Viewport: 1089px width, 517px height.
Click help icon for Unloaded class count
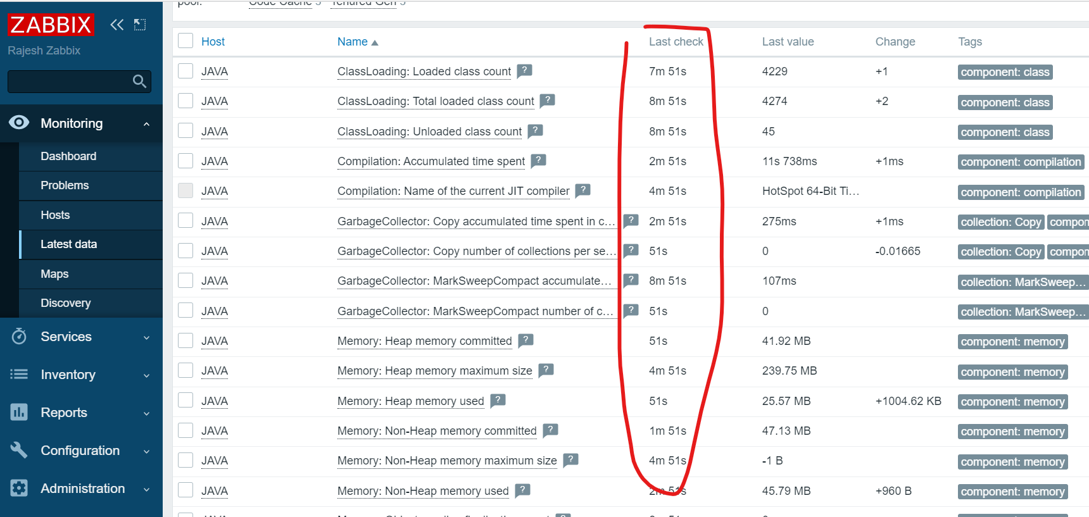click(535, 131)
